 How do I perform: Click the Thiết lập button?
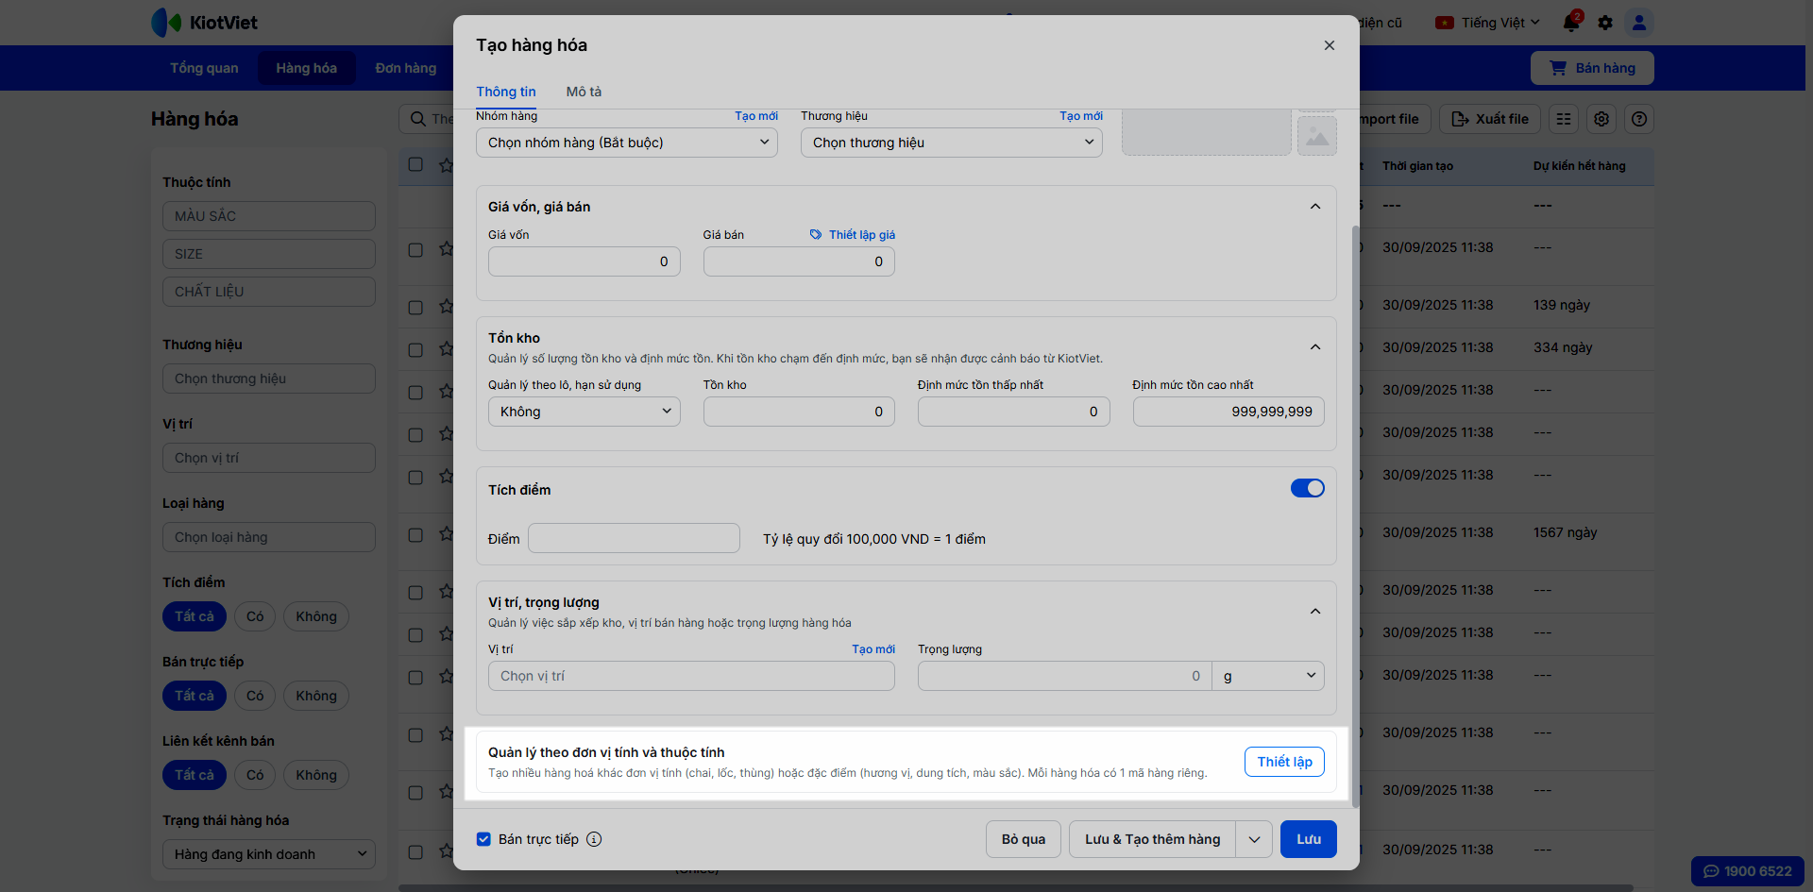(x=1284, y=762)
